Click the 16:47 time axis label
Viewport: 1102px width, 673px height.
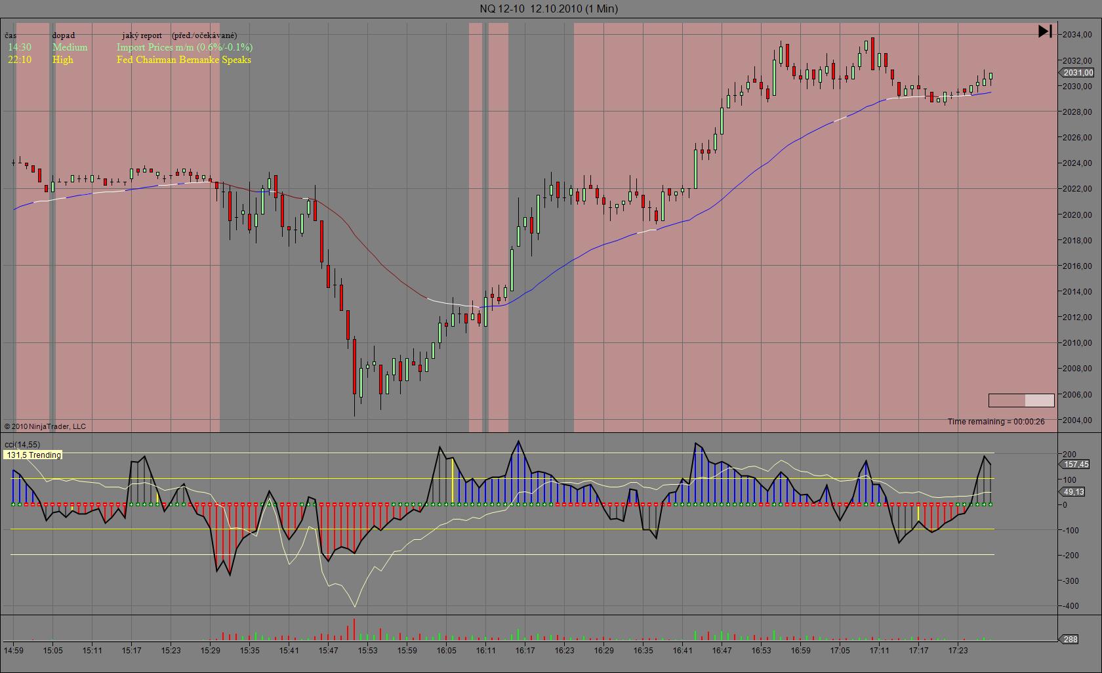(x=722, y=651)
